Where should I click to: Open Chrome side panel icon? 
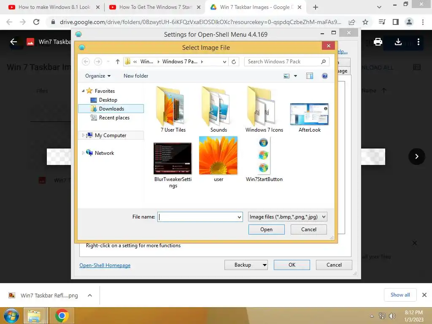coord(395,22)
